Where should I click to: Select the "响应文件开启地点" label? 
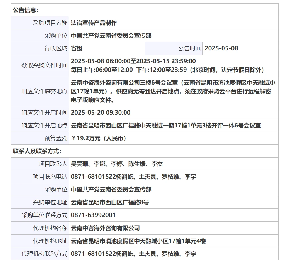[44, 125]
